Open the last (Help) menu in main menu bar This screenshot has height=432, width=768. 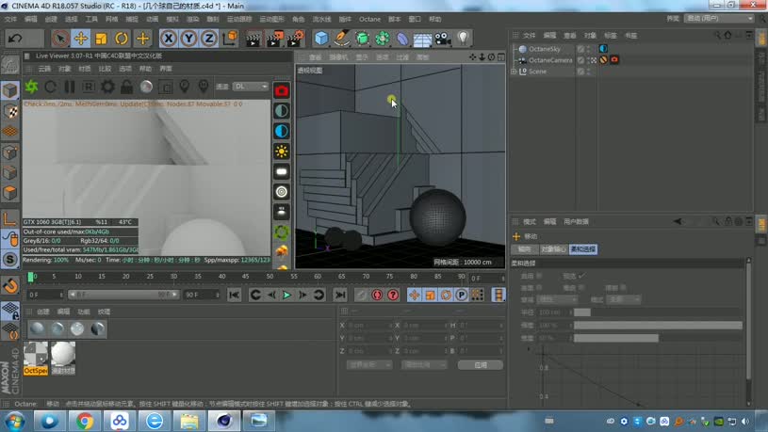(435, 19)
